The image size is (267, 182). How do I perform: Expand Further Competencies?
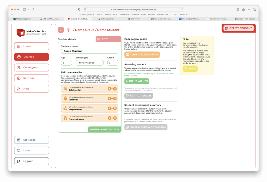coord(105,129)
